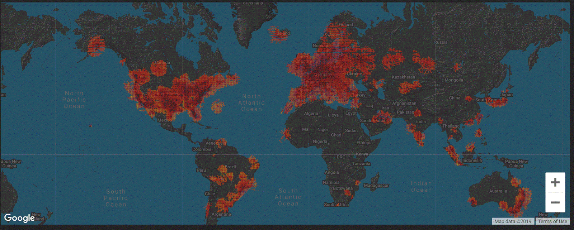Click the Russia country label

pyautogui.click(x=441, y=42)
